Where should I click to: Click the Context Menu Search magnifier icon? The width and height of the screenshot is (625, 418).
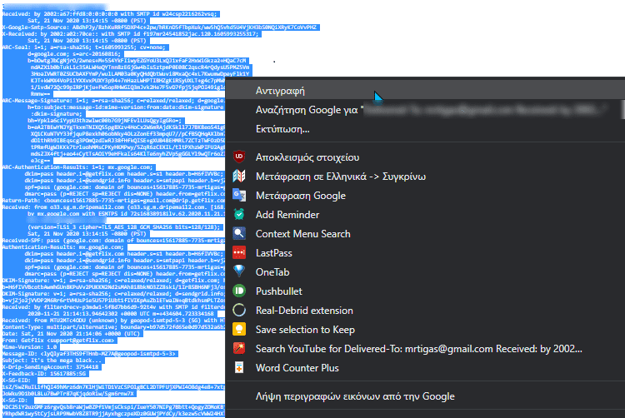click(239, 233)
